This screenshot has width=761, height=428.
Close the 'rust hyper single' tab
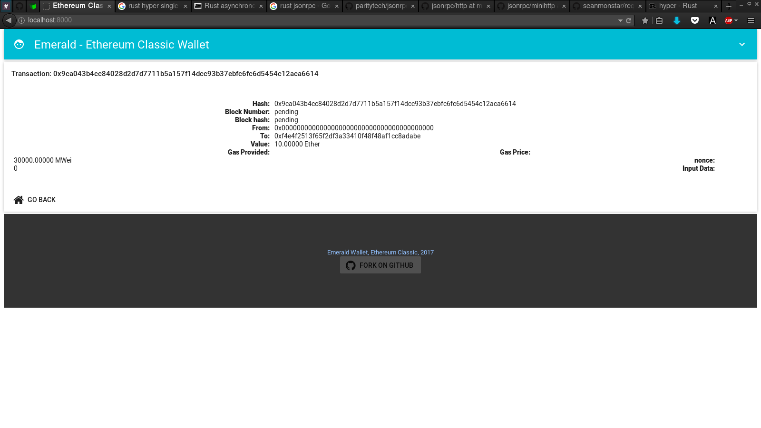pyautogui.click(x=185, y=6)
